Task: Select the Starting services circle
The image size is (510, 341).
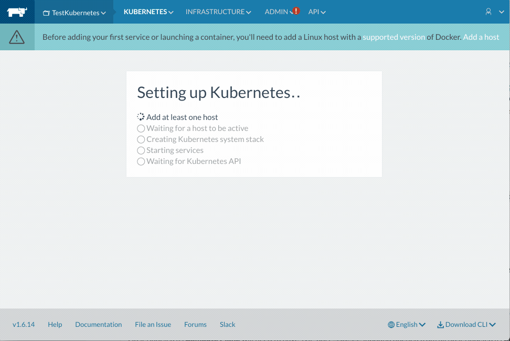Action: pos(141,151)
